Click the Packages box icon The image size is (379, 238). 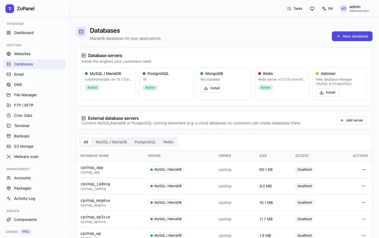9,188
